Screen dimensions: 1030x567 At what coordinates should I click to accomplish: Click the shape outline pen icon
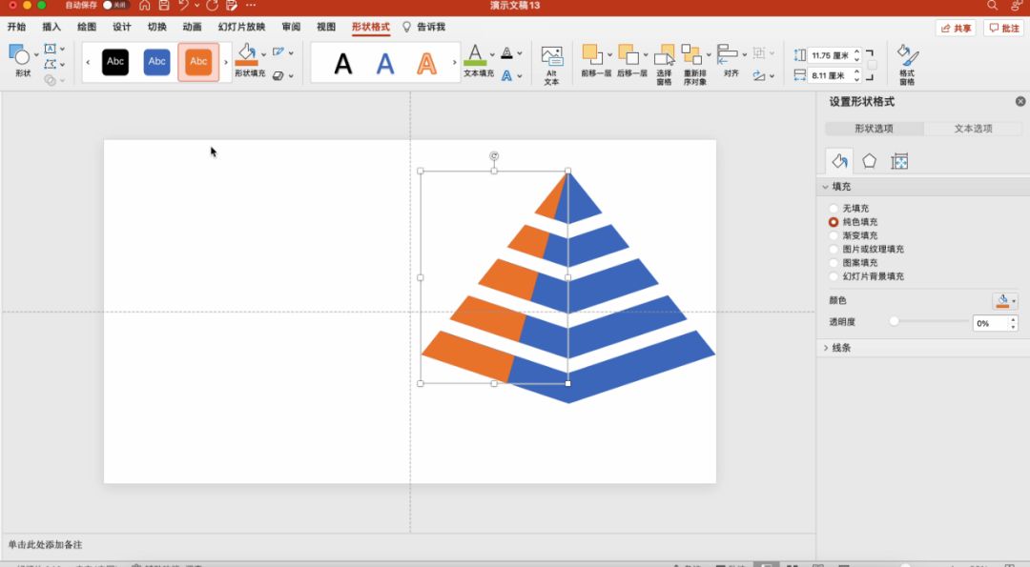point(278,51)
